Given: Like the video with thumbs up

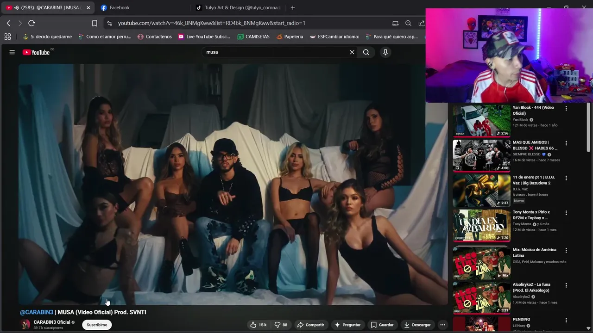Looking at the screenshot, I should point(258,325).
